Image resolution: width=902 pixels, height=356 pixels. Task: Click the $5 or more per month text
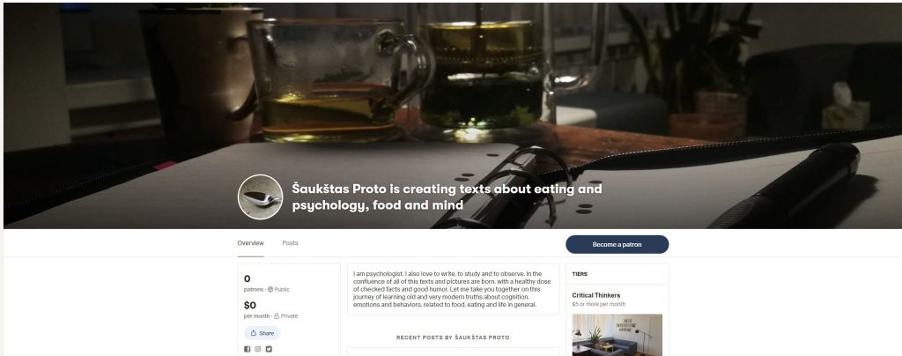point(599,304)
